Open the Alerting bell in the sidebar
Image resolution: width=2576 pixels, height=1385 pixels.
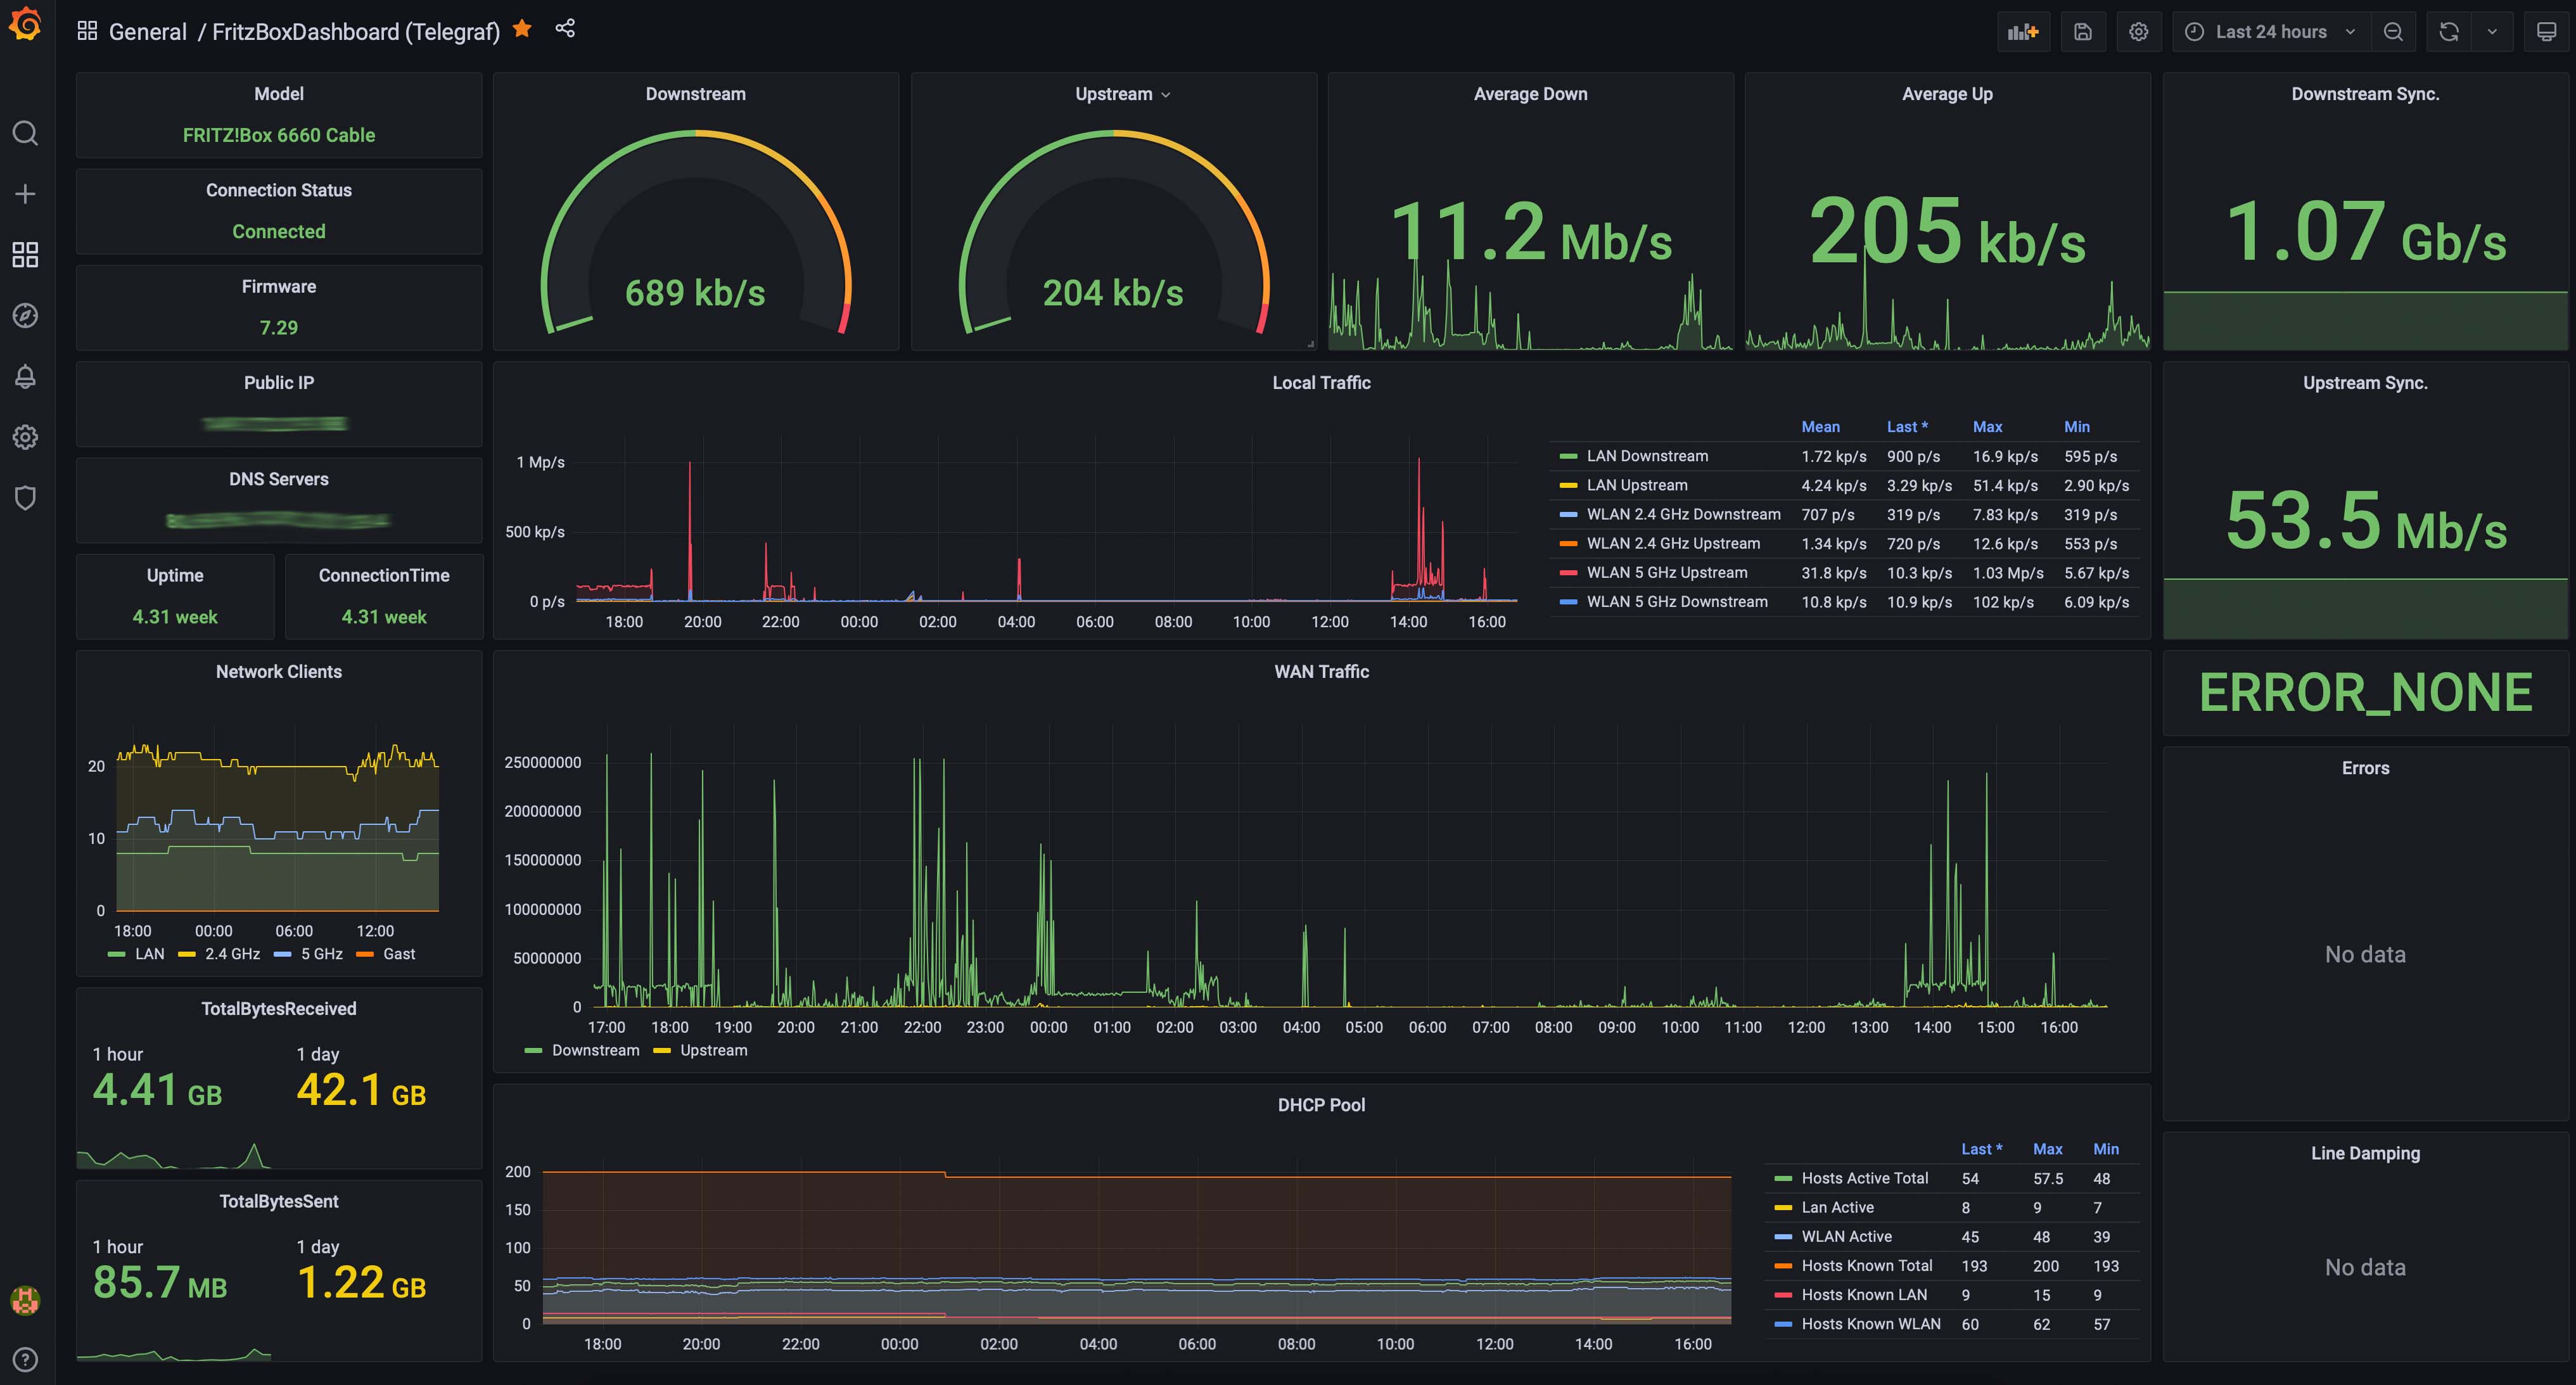click(25, 377)
